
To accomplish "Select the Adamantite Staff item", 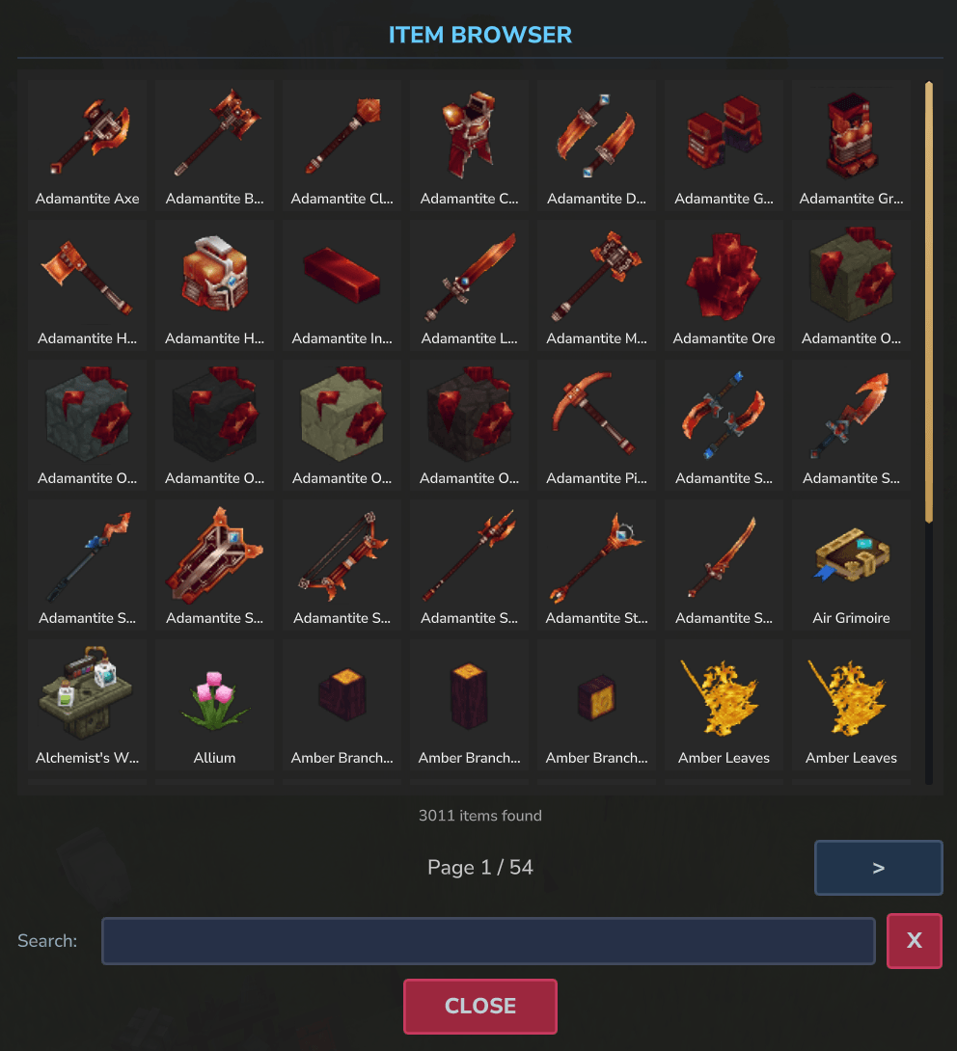I will 596,565.
